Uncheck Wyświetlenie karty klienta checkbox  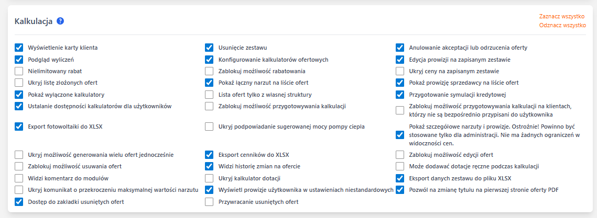[19, 48]
